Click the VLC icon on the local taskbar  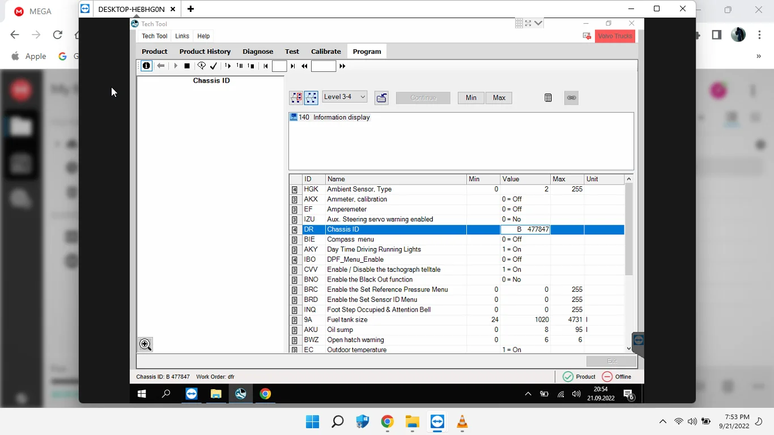tap(462, 421)
